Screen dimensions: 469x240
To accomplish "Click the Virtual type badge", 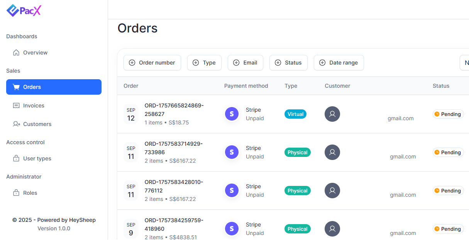I will point(295,114).
